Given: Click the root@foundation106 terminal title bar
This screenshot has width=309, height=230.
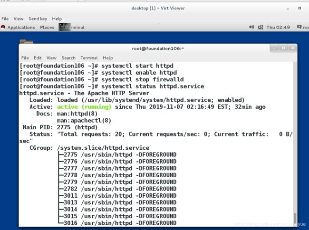Looking at the screenshot, I should [x=158, y=48].
